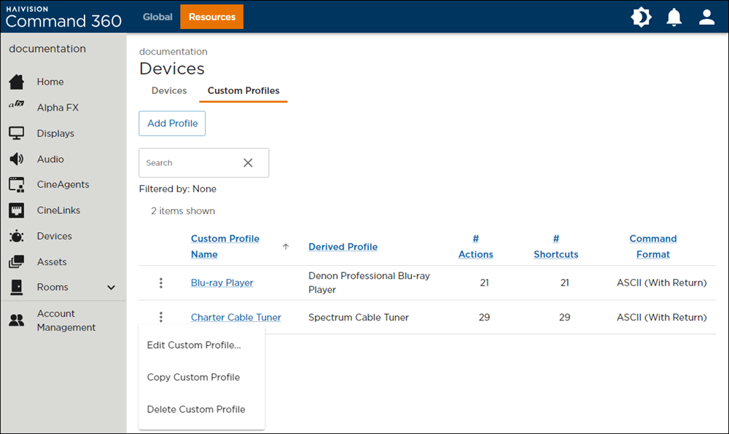Expand the Rooms sidebar section
Image resolution: width=729 pixels, height=434 pixels.
111,287
